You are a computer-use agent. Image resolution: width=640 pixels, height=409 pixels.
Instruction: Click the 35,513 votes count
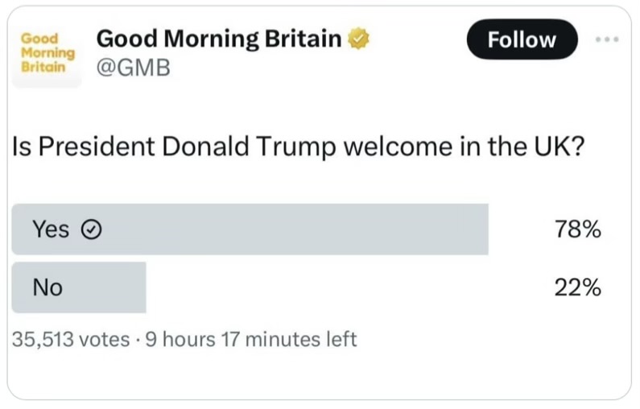tap(71, 340)
